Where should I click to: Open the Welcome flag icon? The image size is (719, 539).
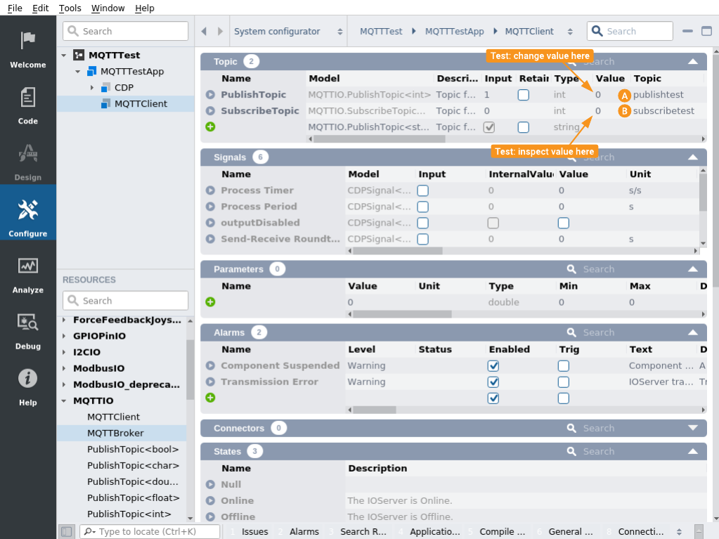click(x=27, y=41)
